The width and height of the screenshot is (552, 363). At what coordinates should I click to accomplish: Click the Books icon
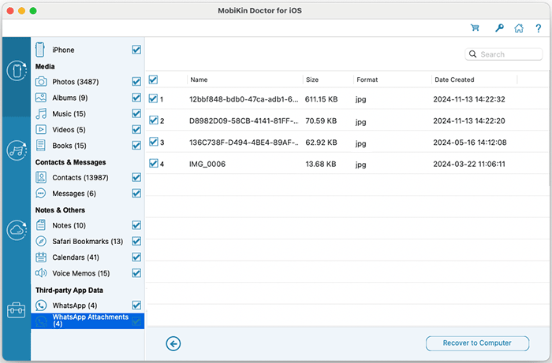(41, 146)
